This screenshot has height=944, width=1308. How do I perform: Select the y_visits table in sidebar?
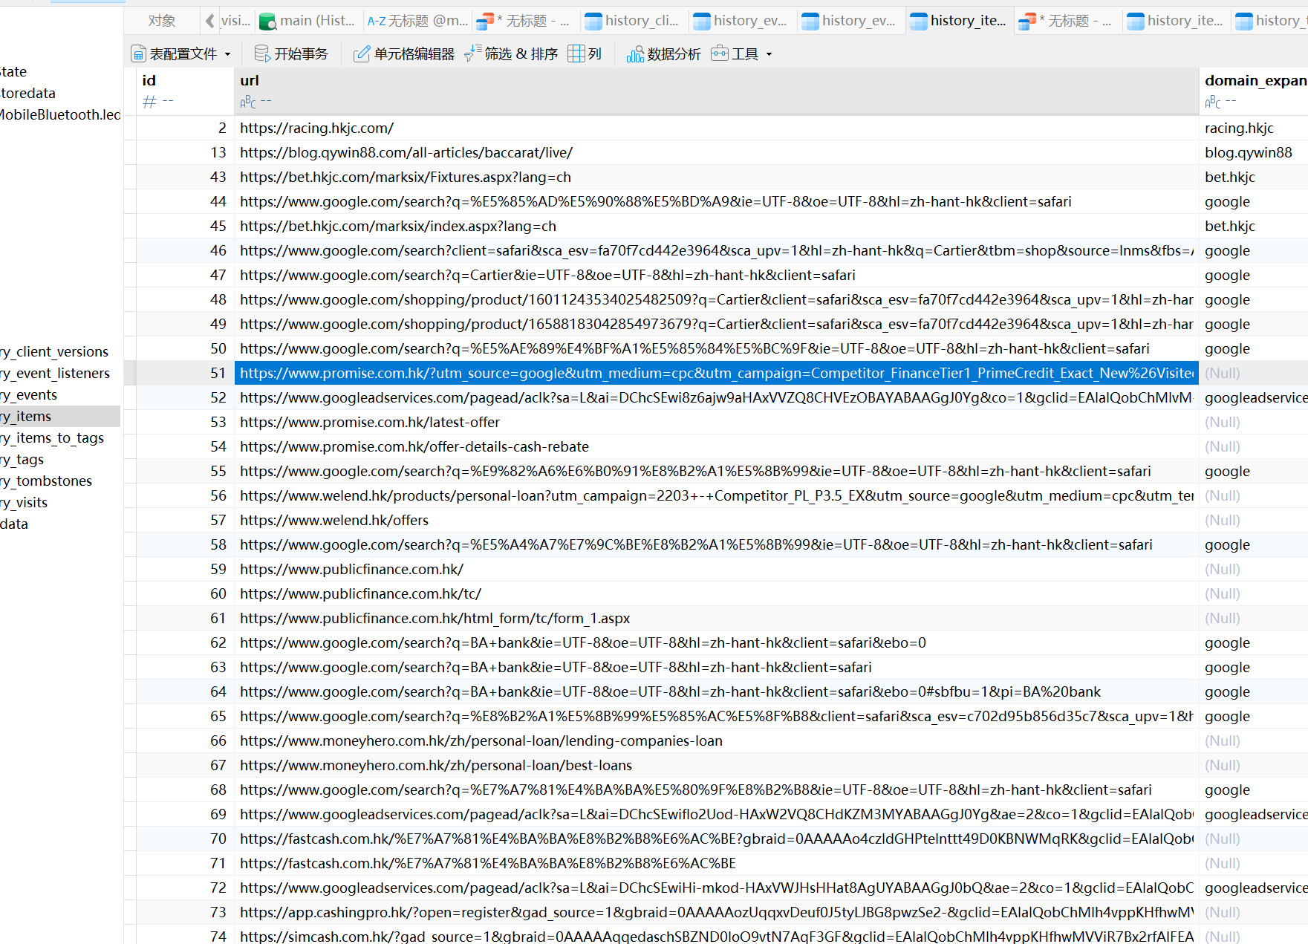tap(25, 502)
